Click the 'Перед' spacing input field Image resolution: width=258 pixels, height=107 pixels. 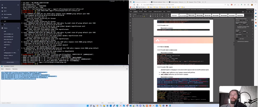tap(239, 25)
